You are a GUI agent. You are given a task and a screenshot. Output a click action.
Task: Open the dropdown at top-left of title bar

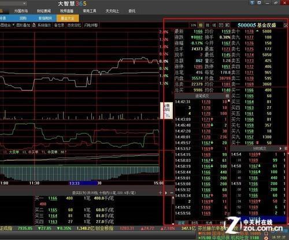pyautogui.click(x=24, y=3)
